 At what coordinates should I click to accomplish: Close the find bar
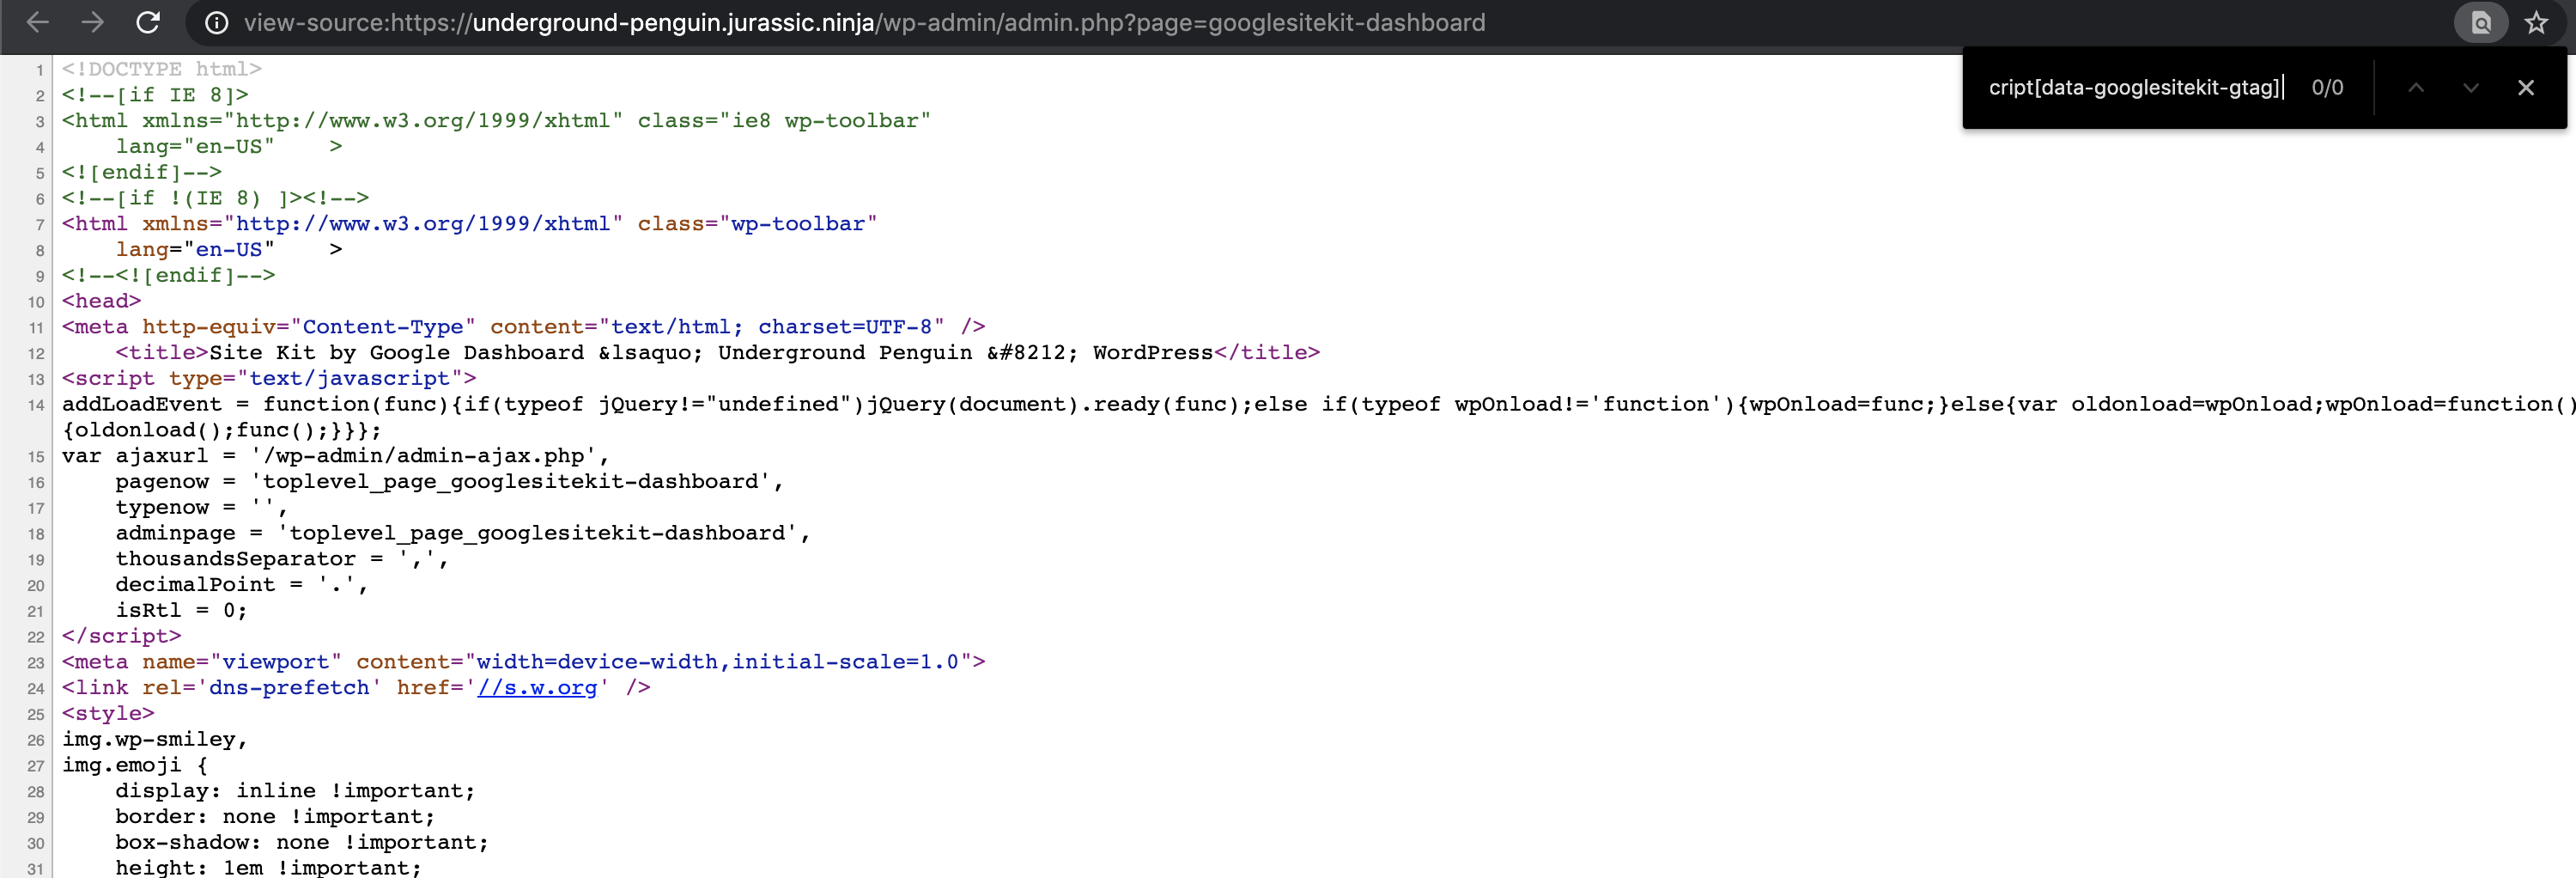2526,88
